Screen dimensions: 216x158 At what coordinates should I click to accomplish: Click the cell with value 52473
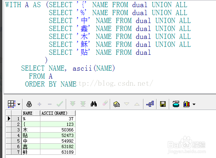(x=58, y=135)
